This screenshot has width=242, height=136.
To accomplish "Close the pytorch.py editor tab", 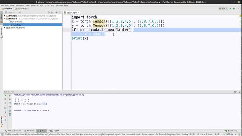I will [x=78, y=12].
